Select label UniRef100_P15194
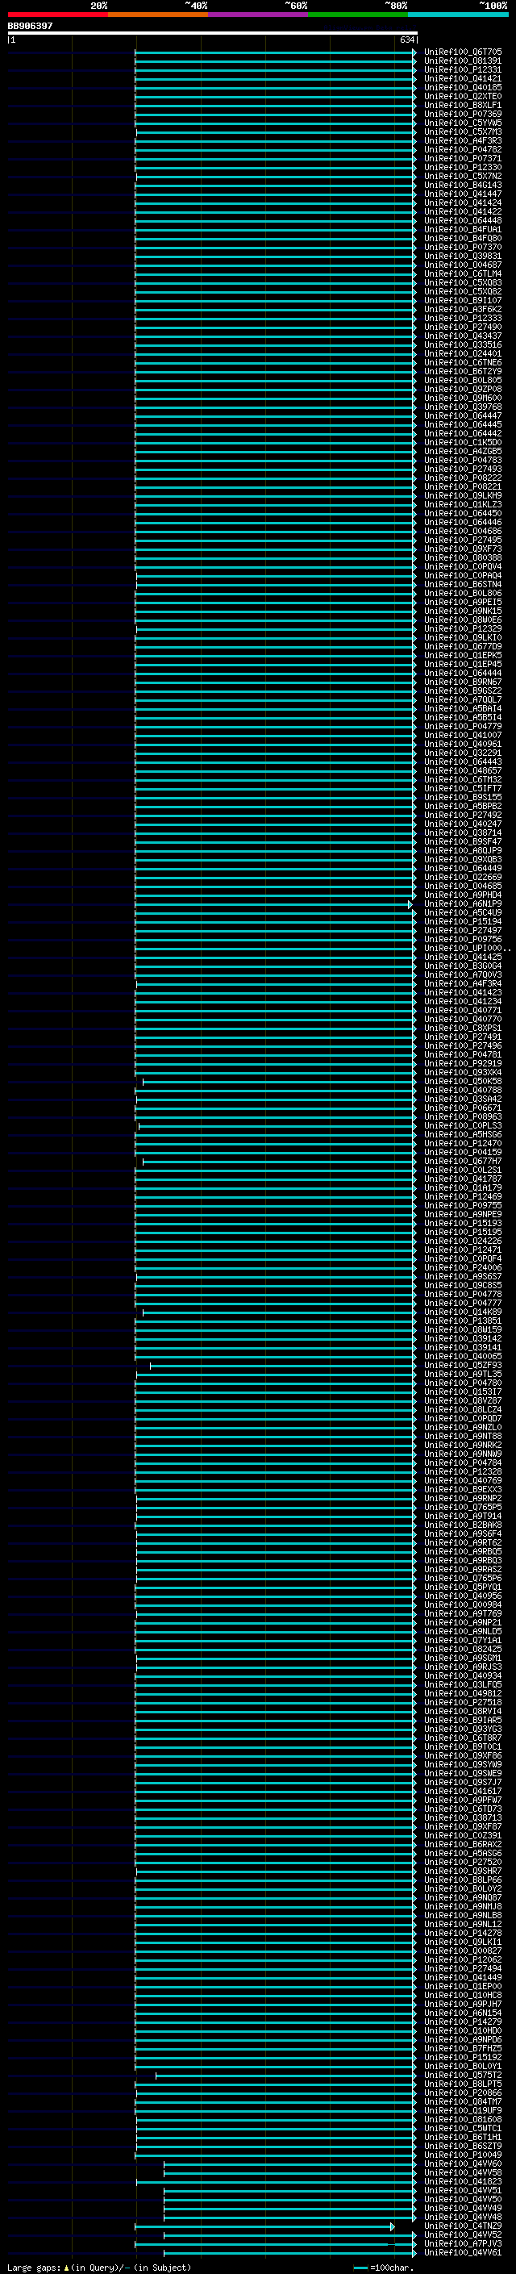Image resolution: width=516 pixels, height=2274 pixels. [462, 921]
